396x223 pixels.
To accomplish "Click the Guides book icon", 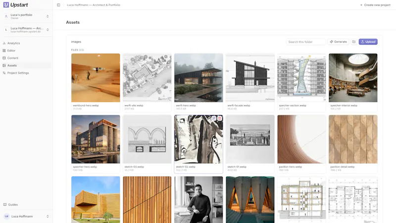I will [5, 205].
